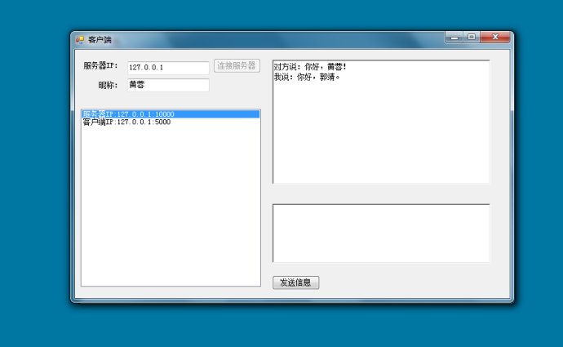Focus the 昵称 nickname field
The height and width of the screenshot is (347, 563).
(168, 85)
